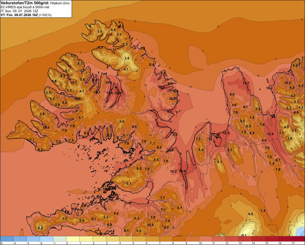
Task: Click the '4.2' temperature value
Action: 301,107
